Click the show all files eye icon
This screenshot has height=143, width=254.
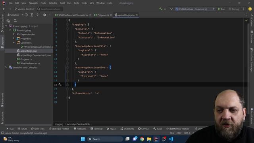[x=8, y=21]
